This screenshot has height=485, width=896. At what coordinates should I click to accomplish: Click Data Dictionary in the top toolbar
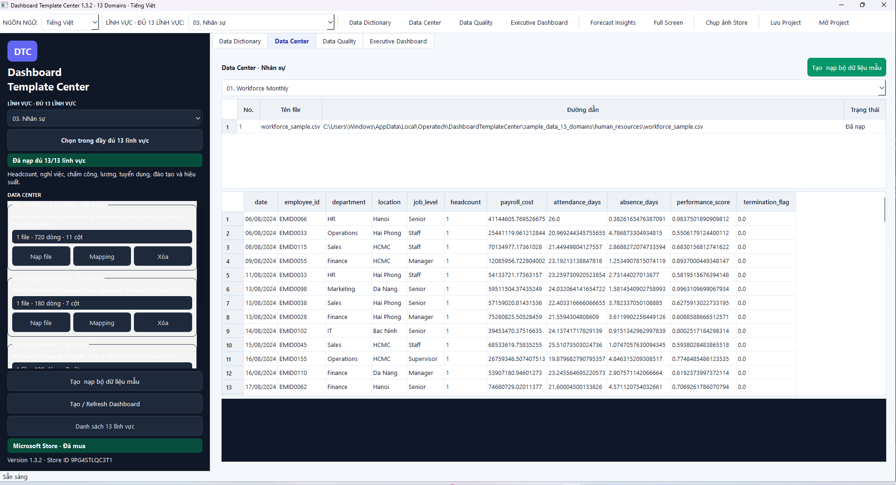pos(370,22)
